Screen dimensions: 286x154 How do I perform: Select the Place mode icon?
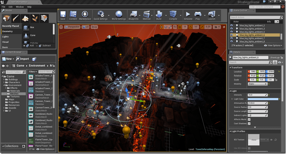(7, 18)
